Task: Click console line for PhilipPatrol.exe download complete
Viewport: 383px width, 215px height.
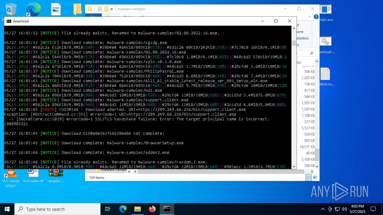Action: [x=94, y=71]
